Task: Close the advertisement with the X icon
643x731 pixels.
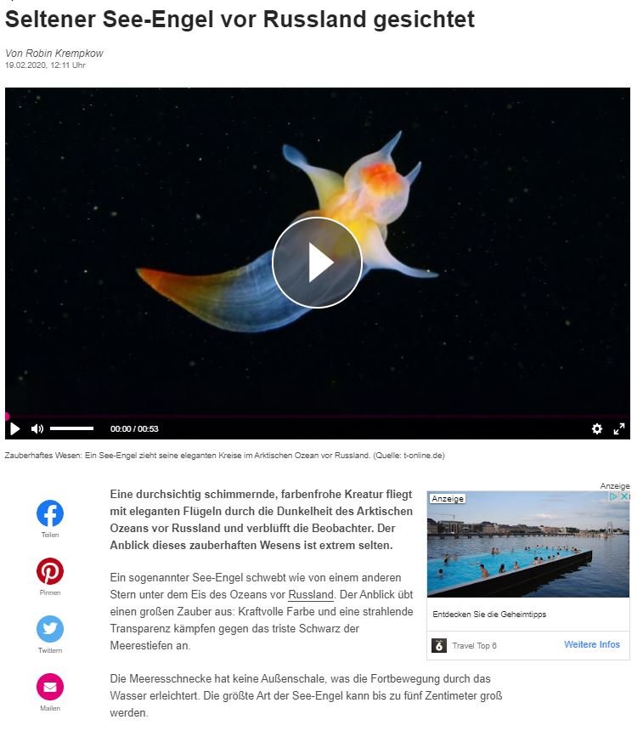Action: [x=624, y=496]
